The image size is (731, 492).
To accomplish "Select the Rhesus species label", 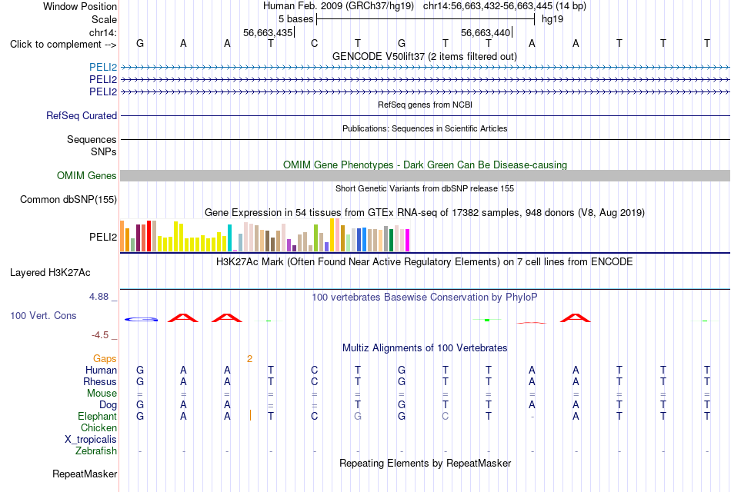I will point(100,381).
